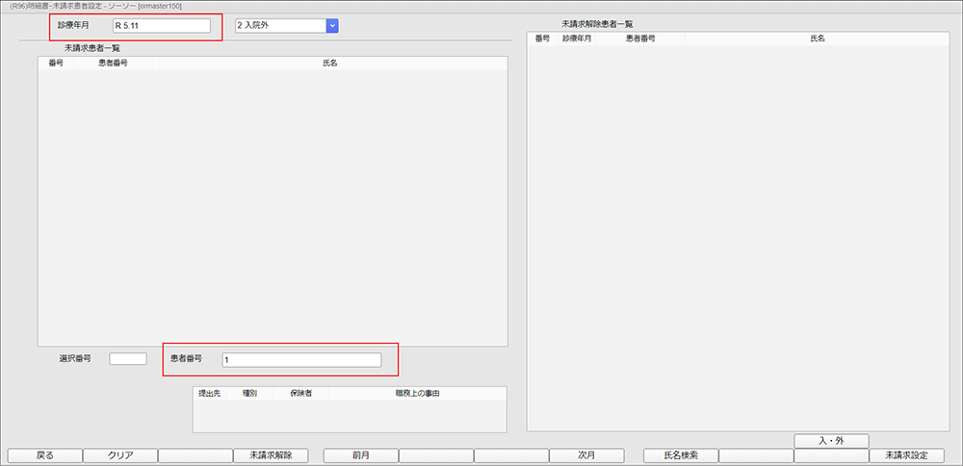Click 患者番号 column header in 未請求患者一覧

coord(113,64)
